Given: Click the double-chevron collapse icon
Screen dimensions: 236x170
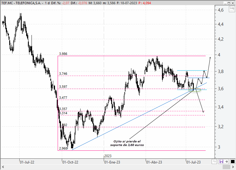Looking at the screenshot, I should [x=214, y=162].
